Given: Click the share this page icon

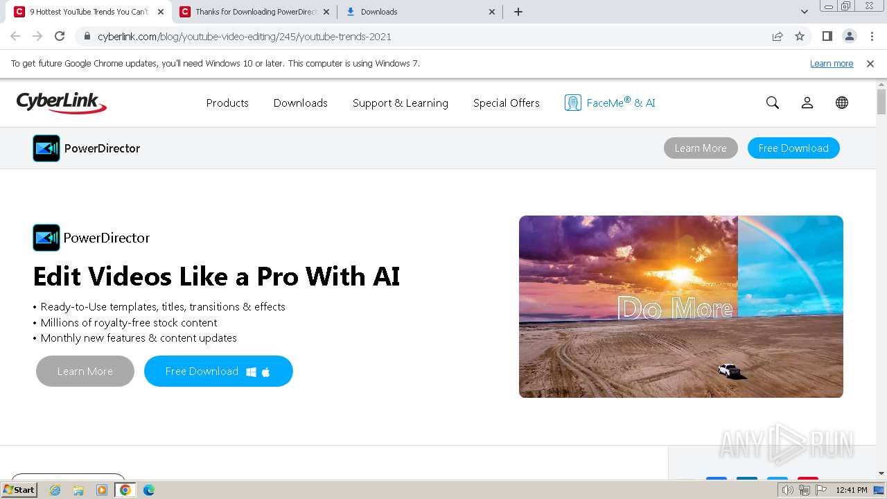Looking at the screenshot, I should [x=778, y=37].
